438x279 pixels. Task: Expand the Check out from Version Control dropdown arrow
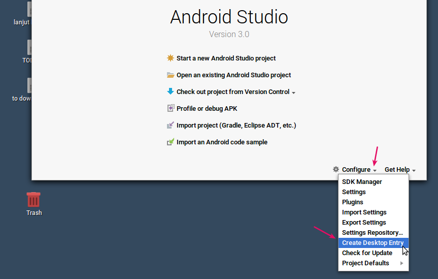pyautogui.click(x=294, y=93)
